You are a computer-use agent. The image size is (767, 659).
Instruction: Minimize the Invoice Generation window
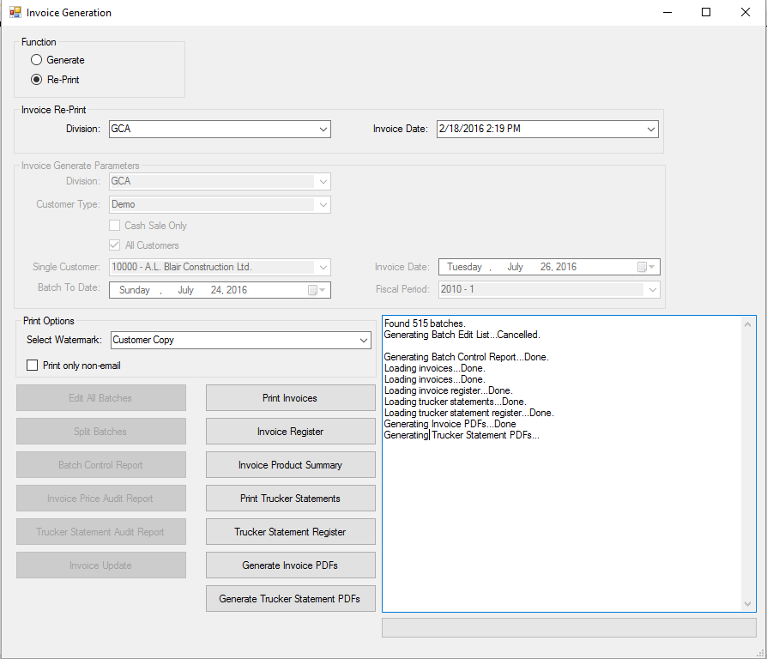click(667, 12)
